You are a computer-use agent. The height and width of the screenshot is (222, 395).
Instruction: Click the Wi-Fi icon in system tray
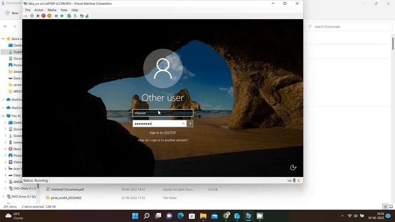[350, 216]
